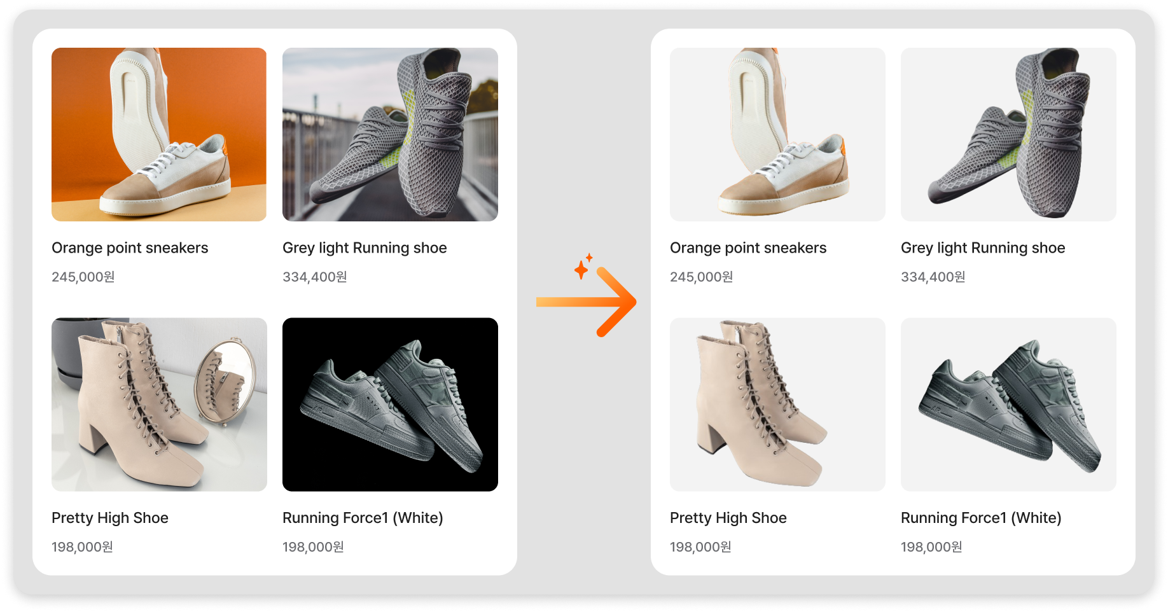
Task: Open the background-removed orange point sneakers image
Action: (x=777, y=134)
